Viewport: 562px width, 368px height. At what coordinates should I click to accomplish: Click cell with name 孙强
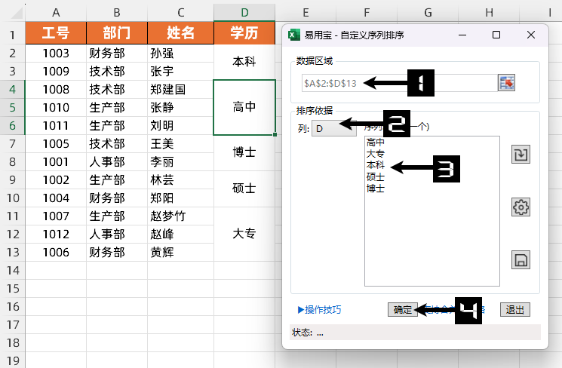click(x=180, y=54)
